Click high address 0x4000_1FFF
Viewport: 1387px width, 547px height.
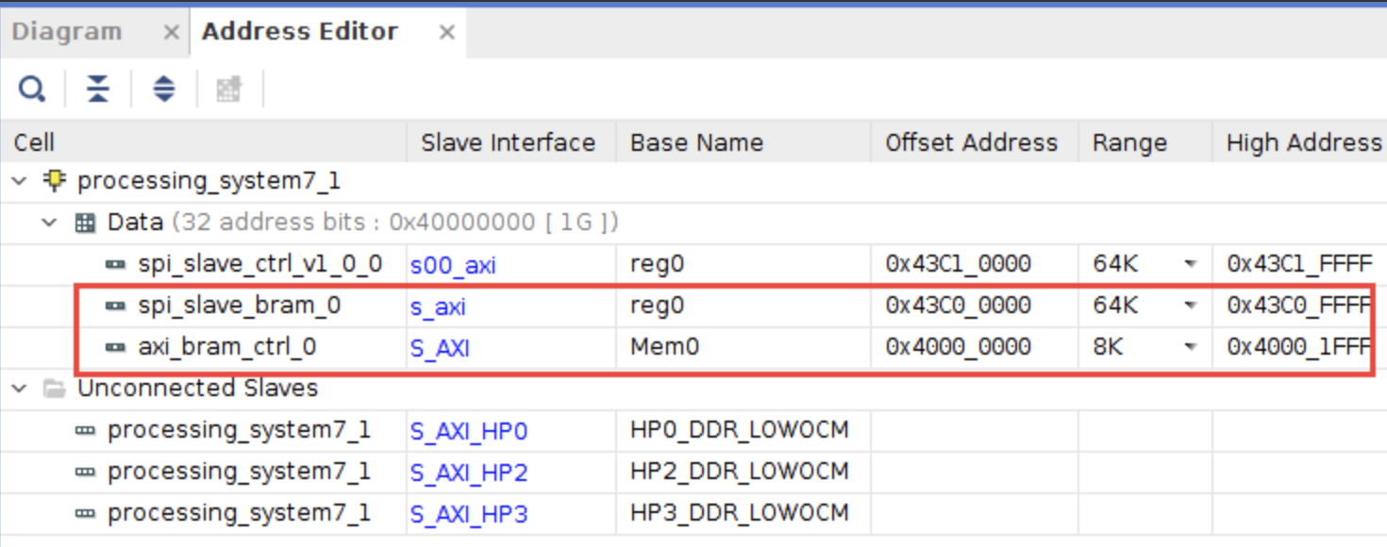(x=1299, y=347)
